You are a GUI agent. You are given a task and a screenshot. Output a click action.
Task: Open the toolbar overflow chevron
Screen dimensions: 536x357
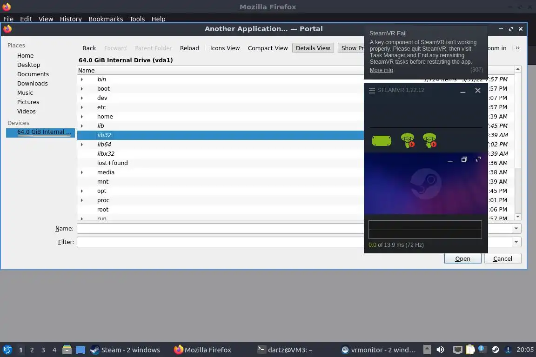[x=517, y=48]
